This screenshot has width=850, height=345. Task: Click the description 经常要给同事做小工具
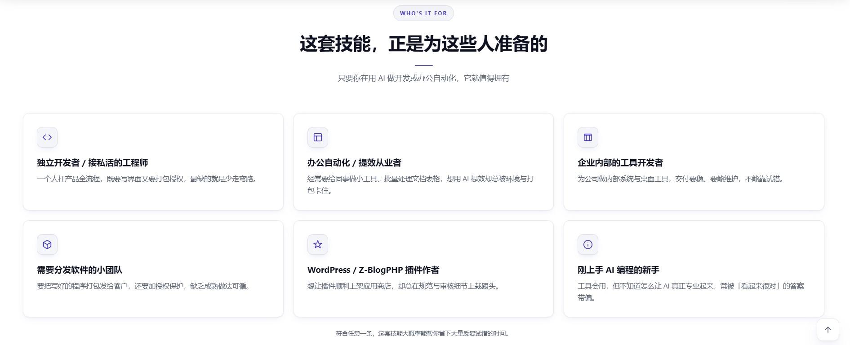tap(421, 184)
